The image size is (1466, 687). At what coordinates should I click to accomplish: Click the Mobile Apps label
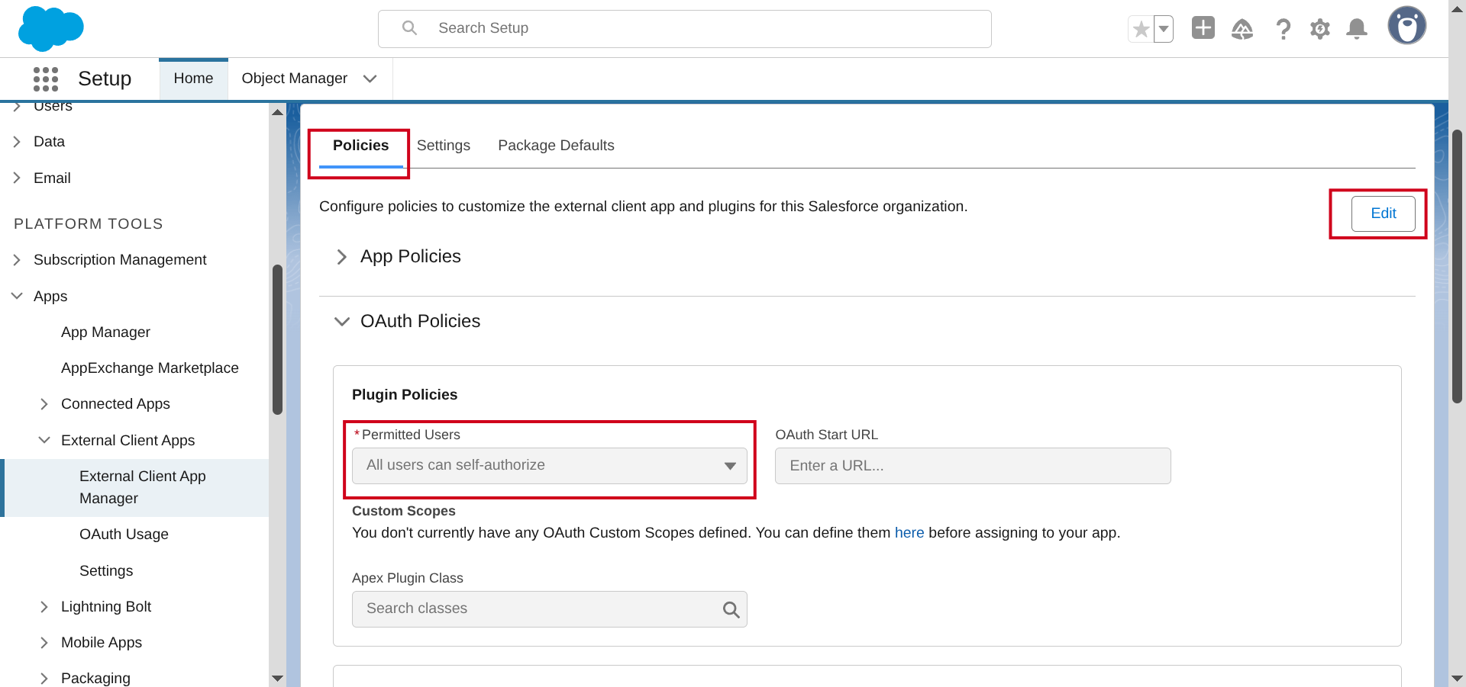[x=102, y=643]
